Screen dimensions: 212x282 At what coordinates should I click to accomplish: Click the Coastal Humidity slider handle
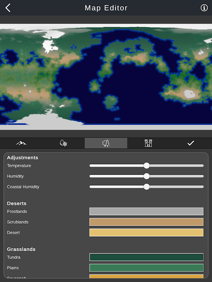[x=147, y=187]
